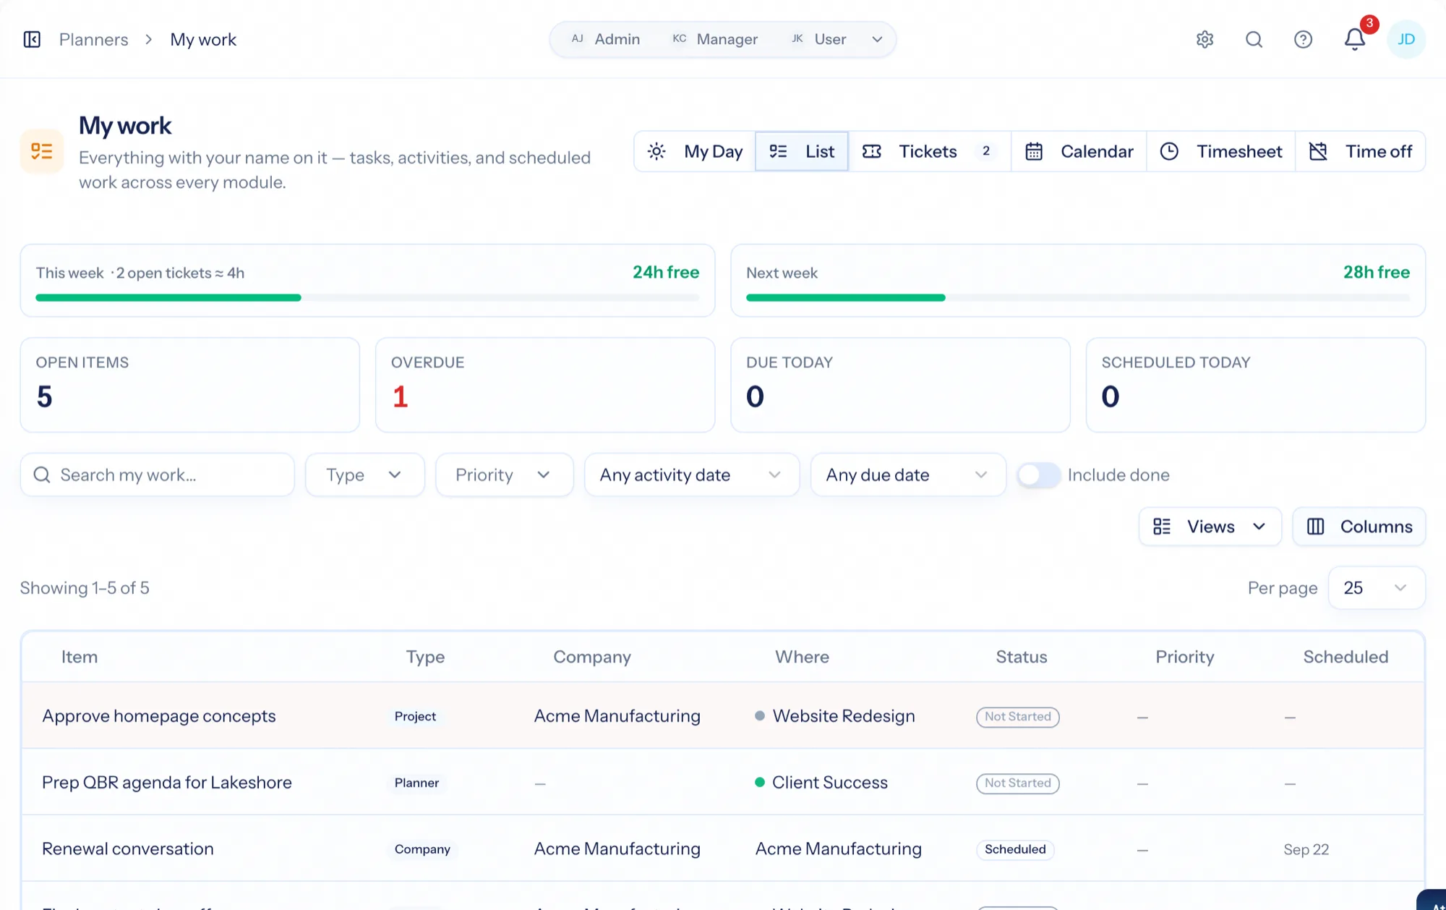Screen dimensions: 1446x910
Task: Click the search magnifier in header
Action: 1254,39
